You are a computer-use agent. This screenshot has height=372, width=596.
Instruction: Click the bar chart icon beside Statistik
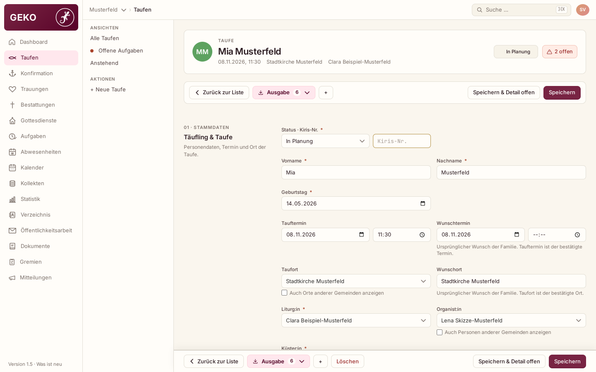pyautogui.click(x=12, y=199)
